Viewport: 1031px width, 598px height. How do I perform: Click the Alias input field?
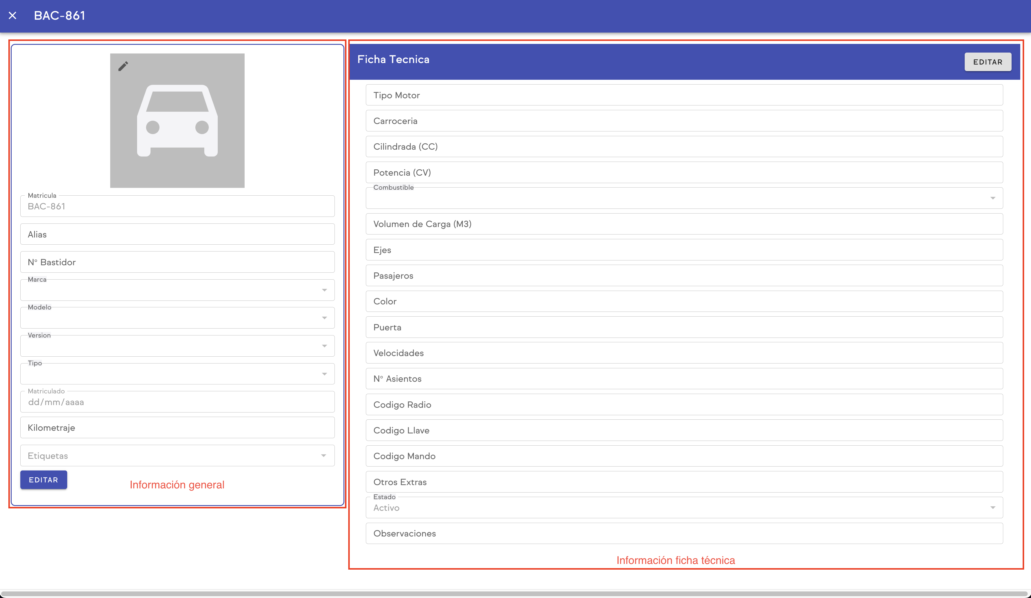pyautogui.click(x=177, y=234)
